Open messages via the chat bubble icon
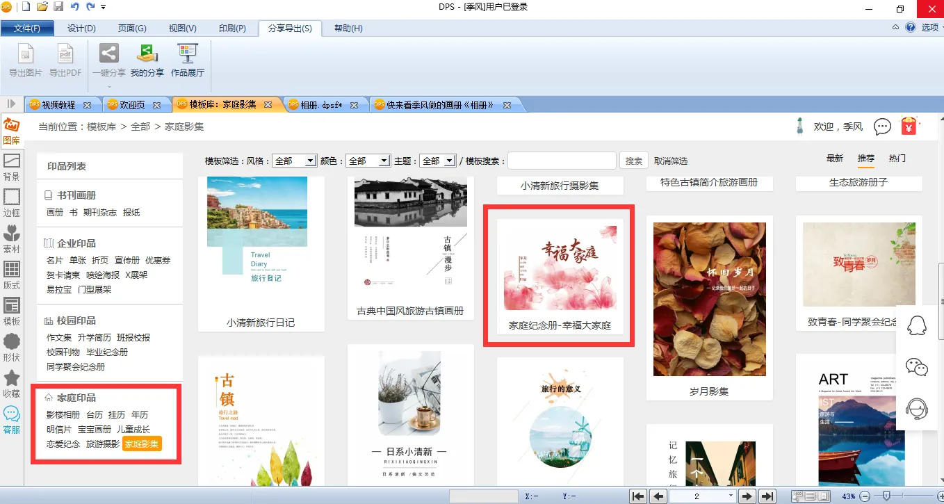Screen dimensions: 944x504 882,127
